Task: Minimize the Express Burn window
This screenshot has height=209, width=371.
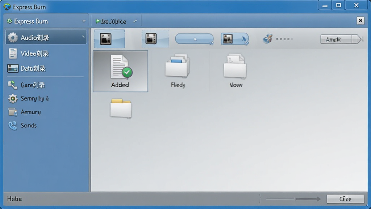Action: (325, 5)
